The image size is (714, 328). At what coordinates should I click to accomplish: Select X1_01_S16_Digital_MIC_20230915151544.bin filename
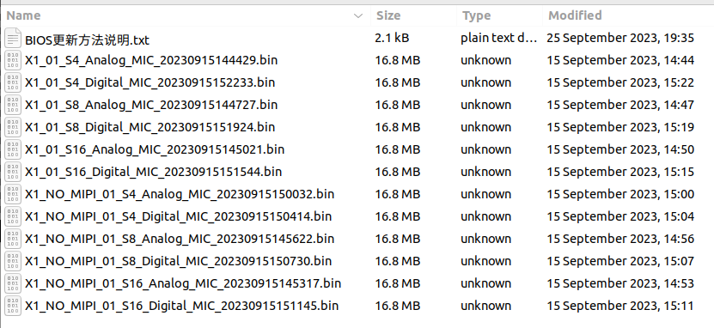154,172
